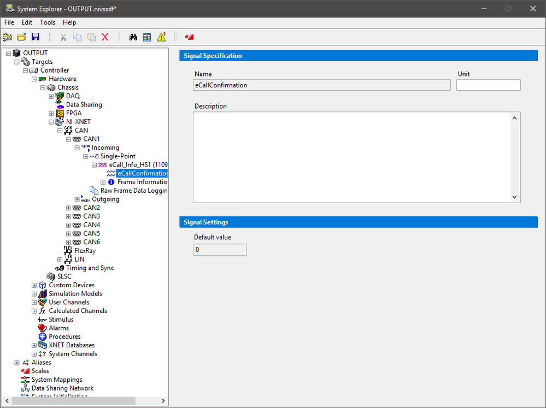Click the Paste clipboard toolbar icon
Screen dimensions: 546x408
(x=92, y=37)
